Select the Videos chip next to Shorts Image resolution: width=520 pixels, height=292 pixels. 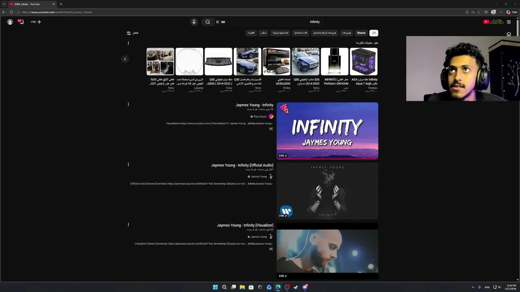click(347, 33)
